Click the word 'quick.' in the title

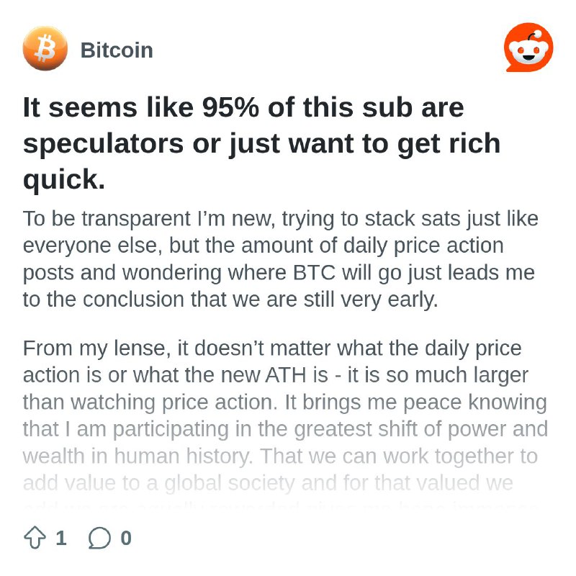64,179
